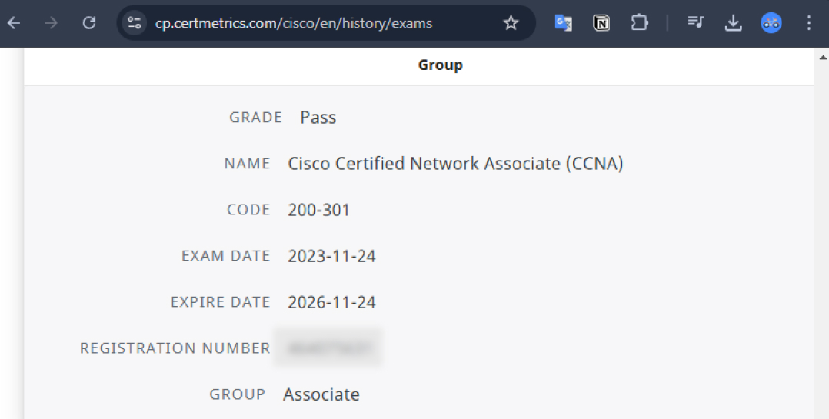Open the Chrome profile avatar

point(771,23)
